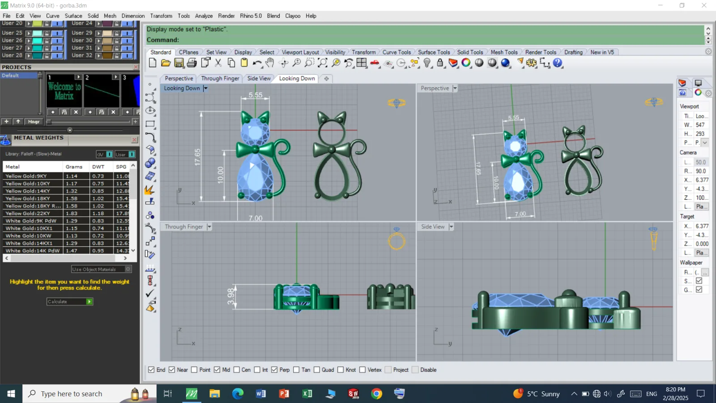Click the four-viewport layout icon
Viewport: 716px width, 403px height.
(x=362, y=63)
